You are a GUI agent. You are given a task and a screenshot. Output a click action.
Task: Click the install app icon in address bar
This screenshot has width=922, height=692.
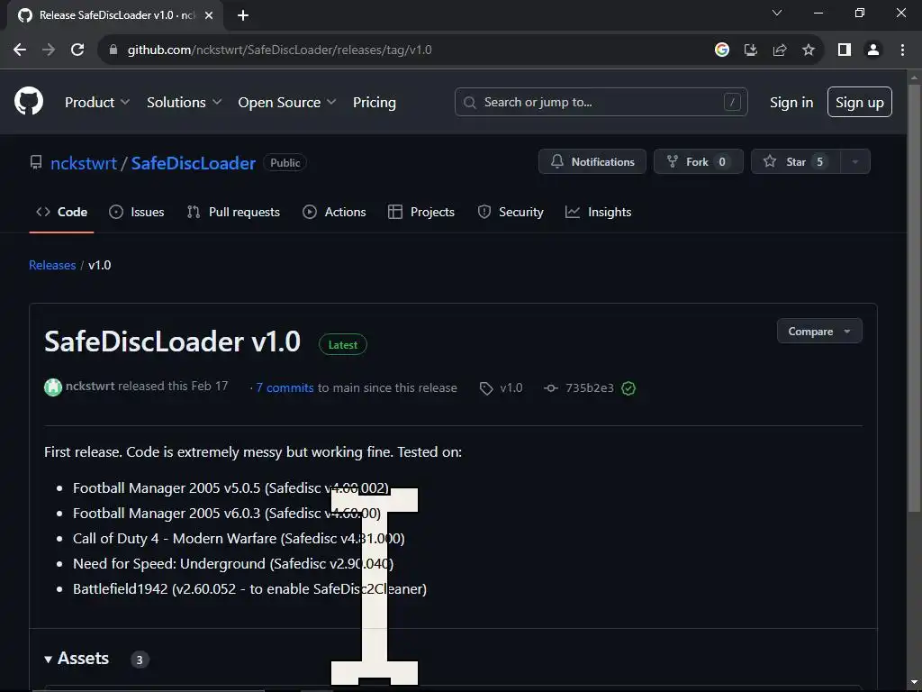coord(751,50)
